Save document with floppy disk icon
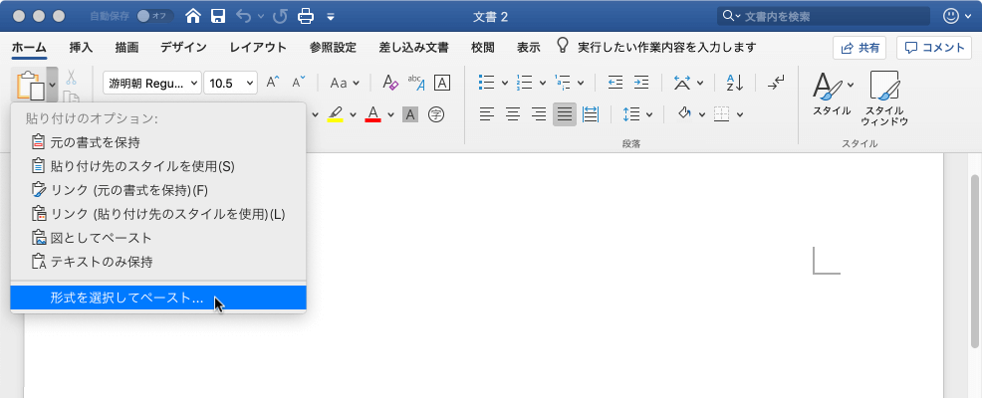 pyautogui.click(x=218, y=16)
